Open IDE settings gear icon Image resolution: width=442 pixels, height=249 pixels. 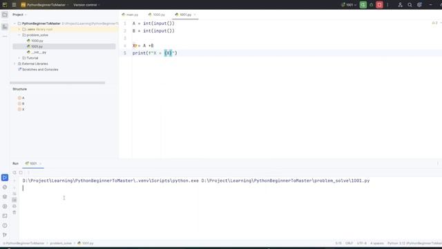pyautogui.click(x=419, y=5)
